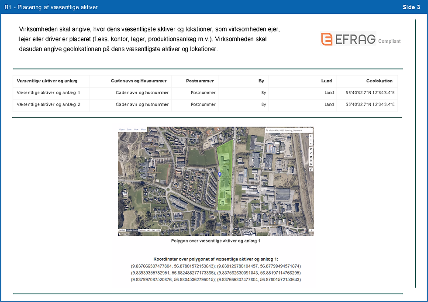Switch map style to OSM

[158, 230]
